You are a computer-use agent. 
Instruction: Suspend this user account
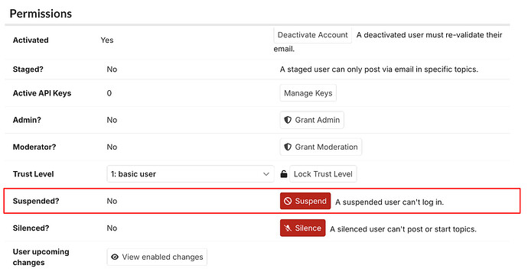[x=305, y=201]
